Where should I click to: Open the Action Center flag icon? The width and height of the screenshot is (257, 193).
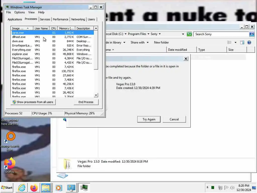[226, 187]
